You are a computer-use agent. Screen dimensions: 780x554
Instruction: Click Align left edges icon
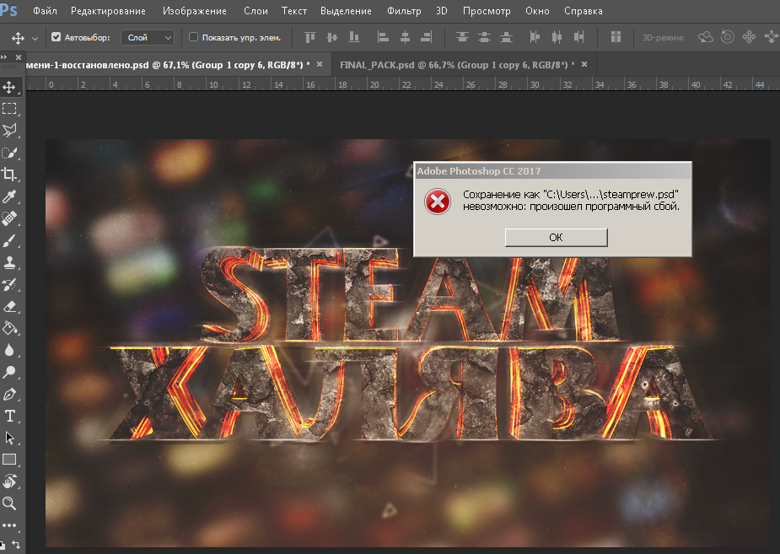pos(383,37)
